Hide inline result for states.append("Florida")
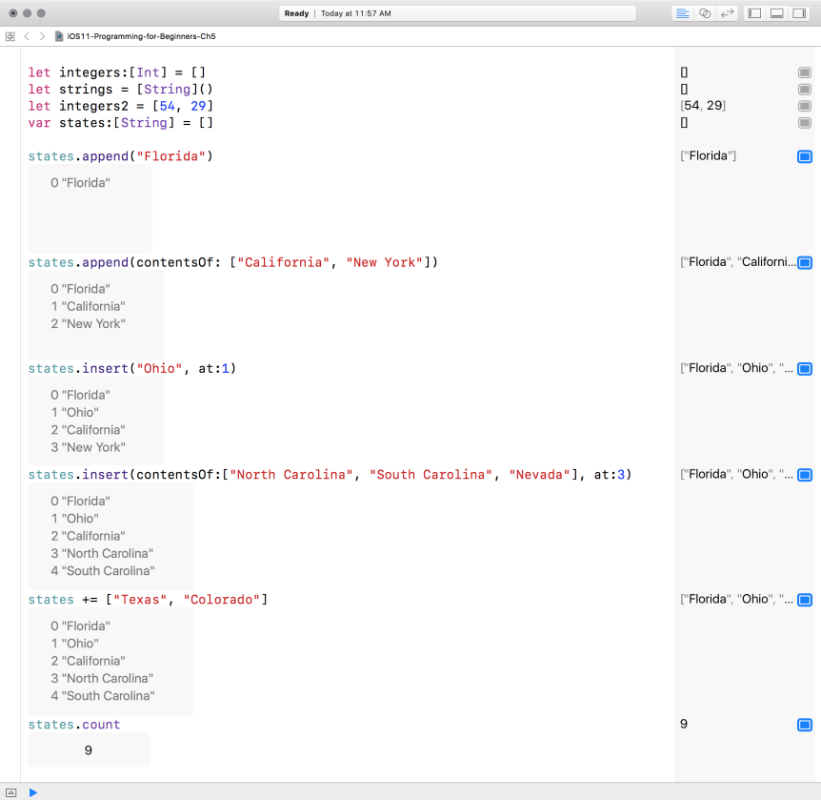Image resolution: width=821 pixels, height=800 pixels. point(804,156)
